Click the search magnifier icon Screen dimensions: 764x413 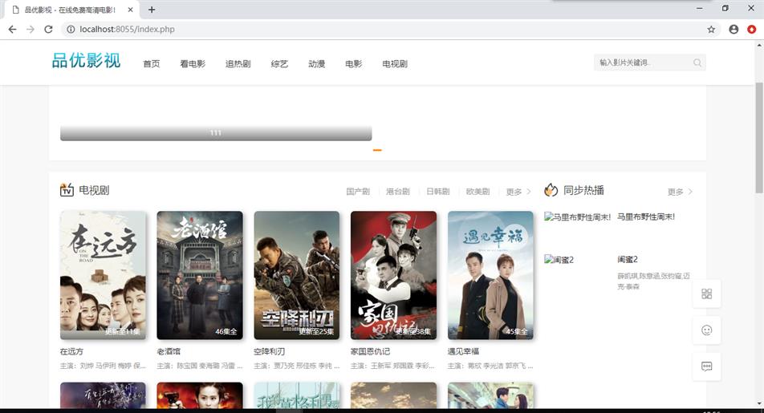pyautogui.click(x=697, y=63)
